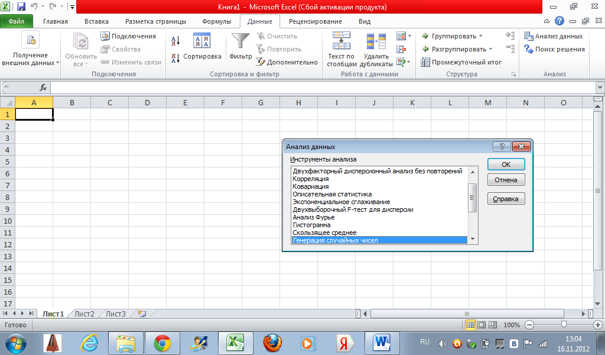Screen dimensions: 605x355
Task: Sort ascending A to Я icon
Action: tap(175, 41)
